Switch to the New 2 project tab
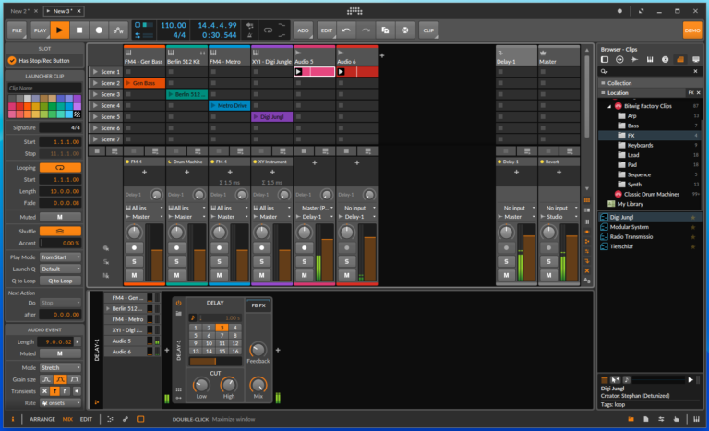The image size is (709, 431). pyautogui.click(x=20, y=11)
